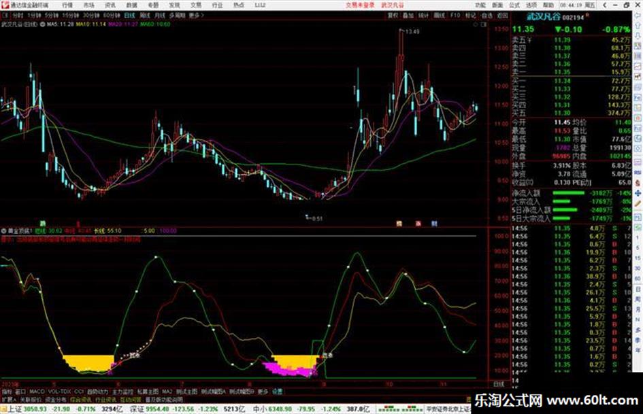Image resolution: width=643 pixels, height=414 pixels.
Task: Switch chart to 分时 period
Action: click(x=18, y=15)
